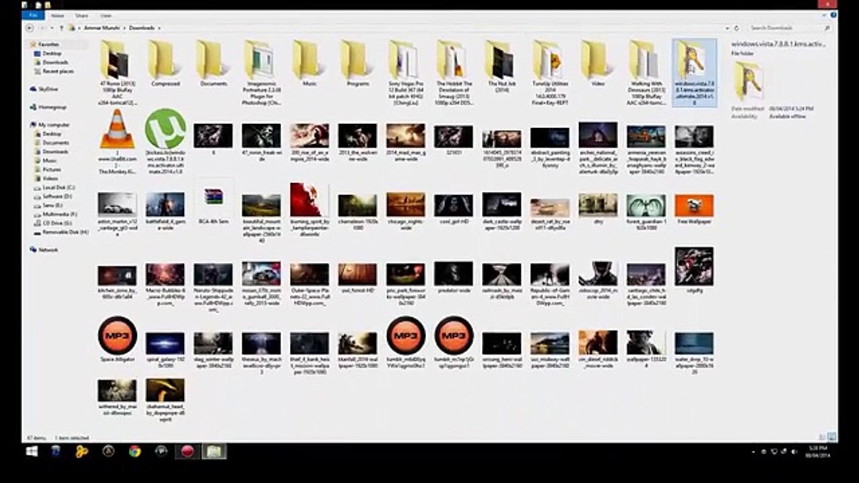Select Local Disk (C:) in the sidebar
859x483 pixels.
coord(58,187)
